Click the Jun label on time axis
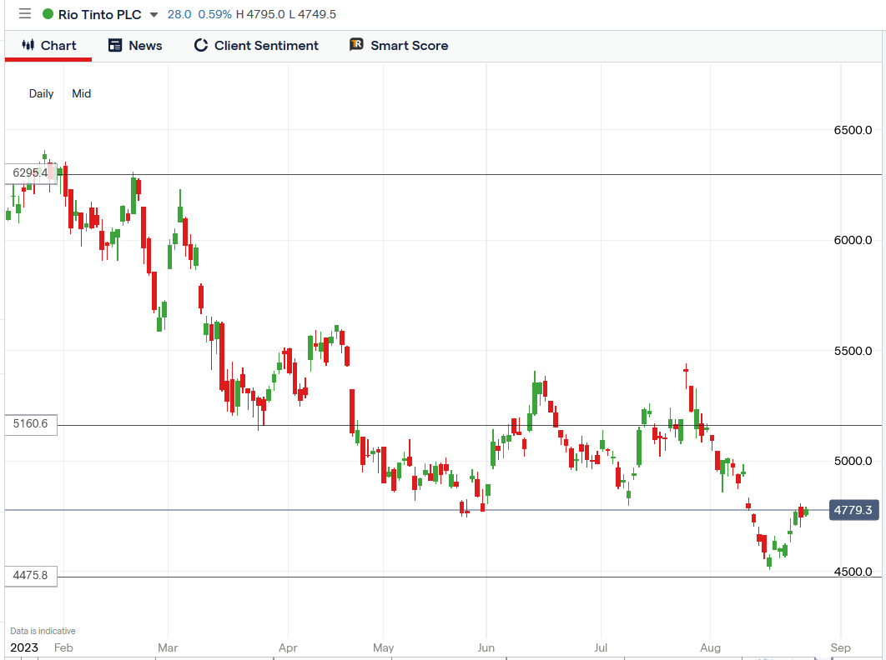The width and height of the screenshot is (886, 660). [x=486, y=647]
